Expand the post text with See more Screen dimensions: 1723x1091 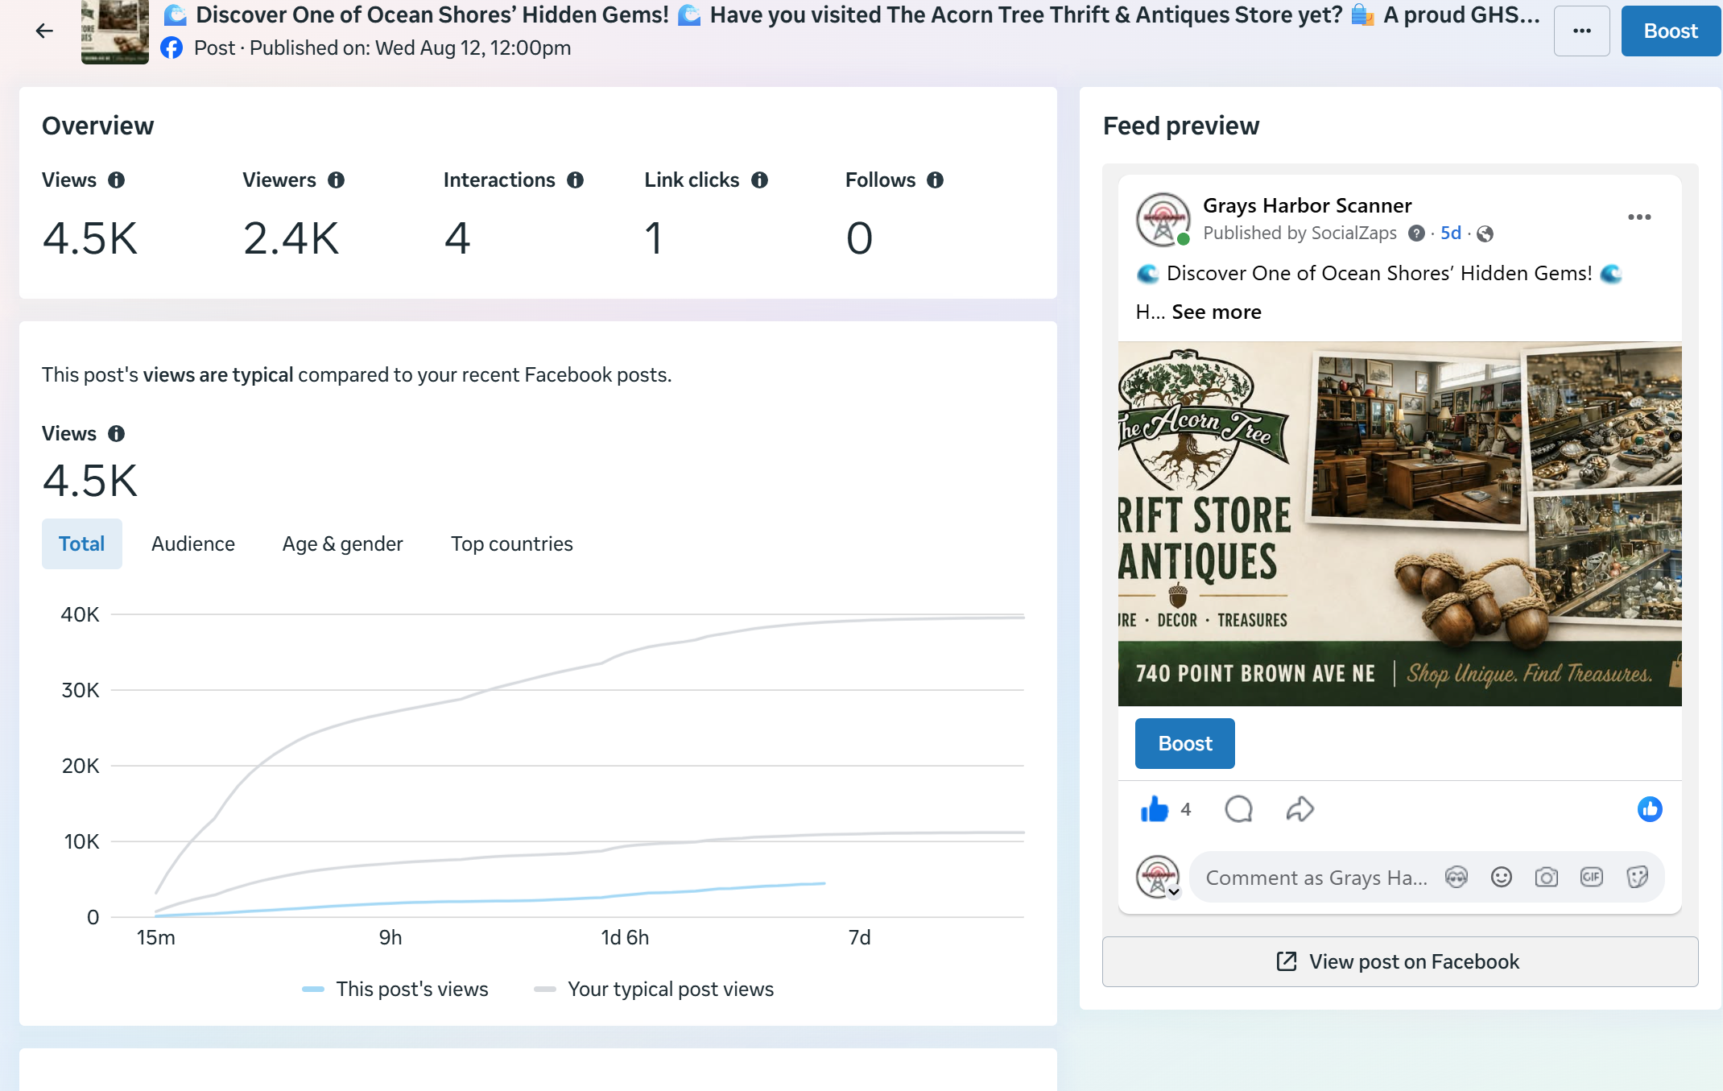point(1217,312)
